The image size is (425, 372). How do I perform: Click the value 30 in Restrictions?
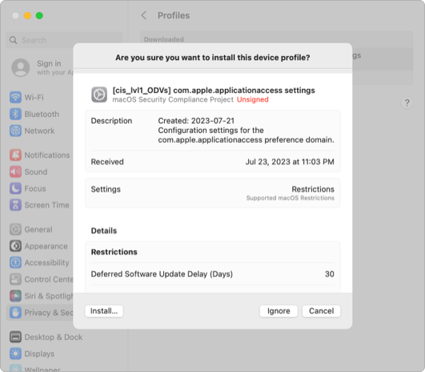329,273
